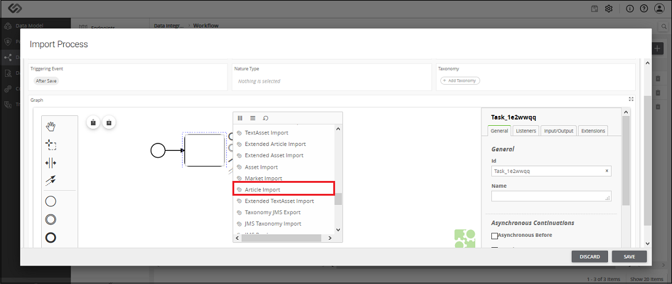672x284 pixels.
Task: Open the General tab
Action: coord(499,131)
